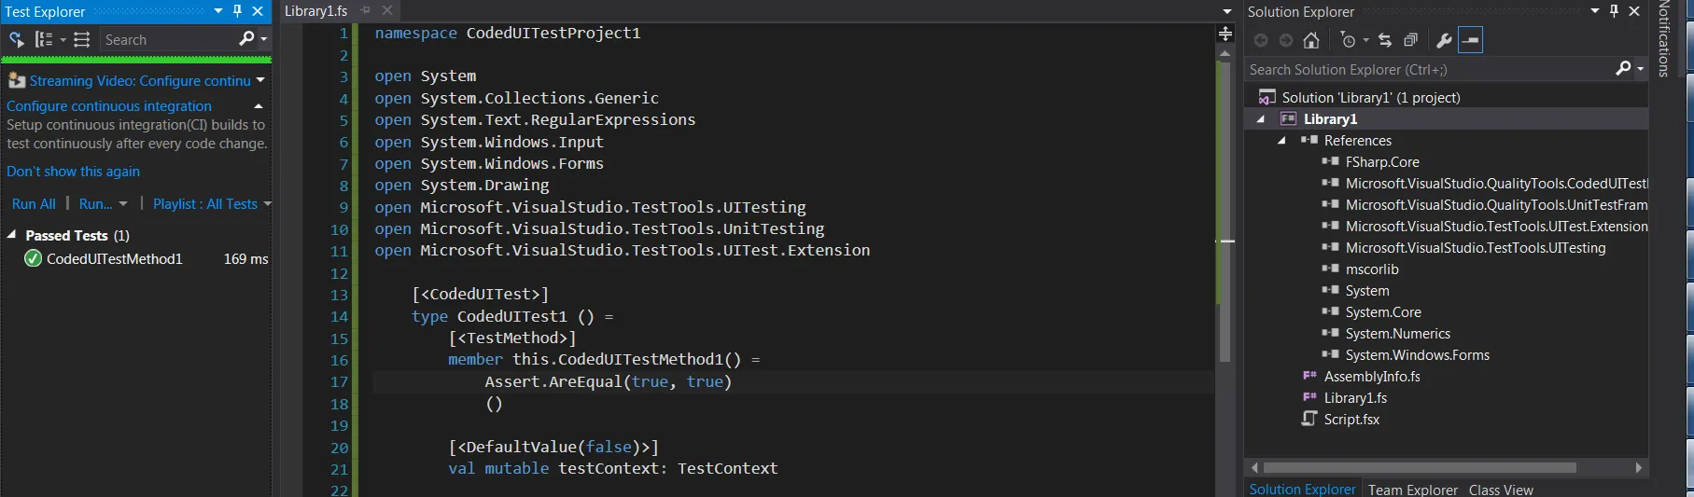The image size is (1694, 497).
Task: Click Run Tests After Build icon
Action: coord(17,39)
